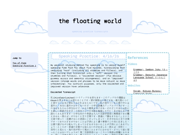Open the Grammar: Sambon Juku video link

(150, 71)
